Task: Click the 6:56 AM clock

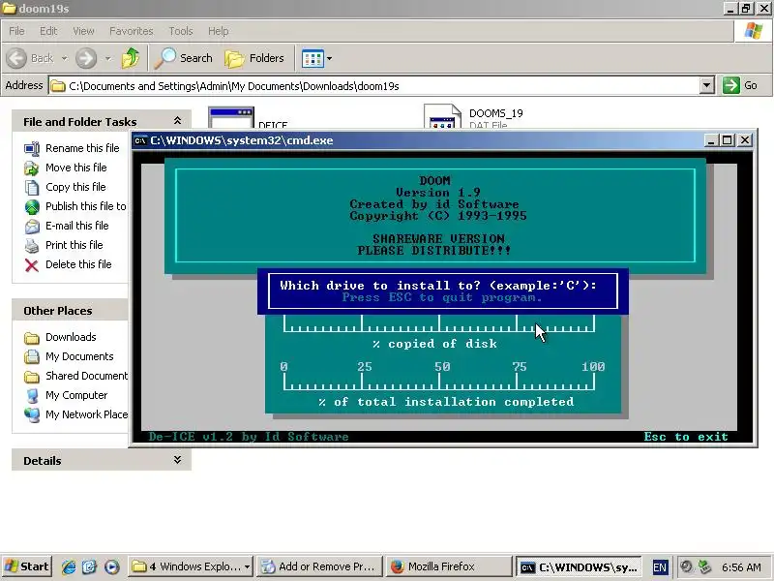Action: click(741, 567)
